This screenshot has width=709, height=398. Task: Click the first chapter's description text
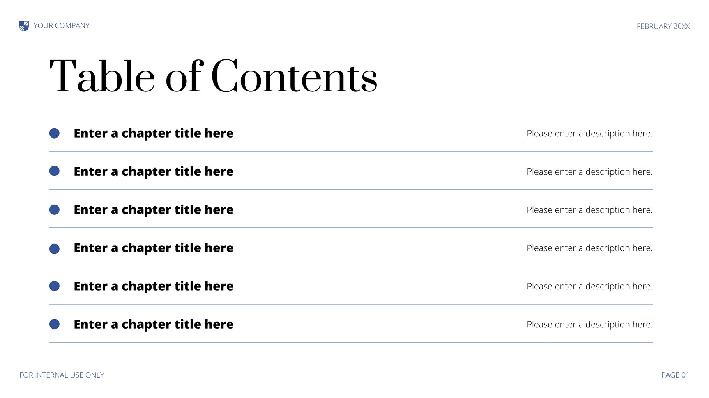pos(589,134)
